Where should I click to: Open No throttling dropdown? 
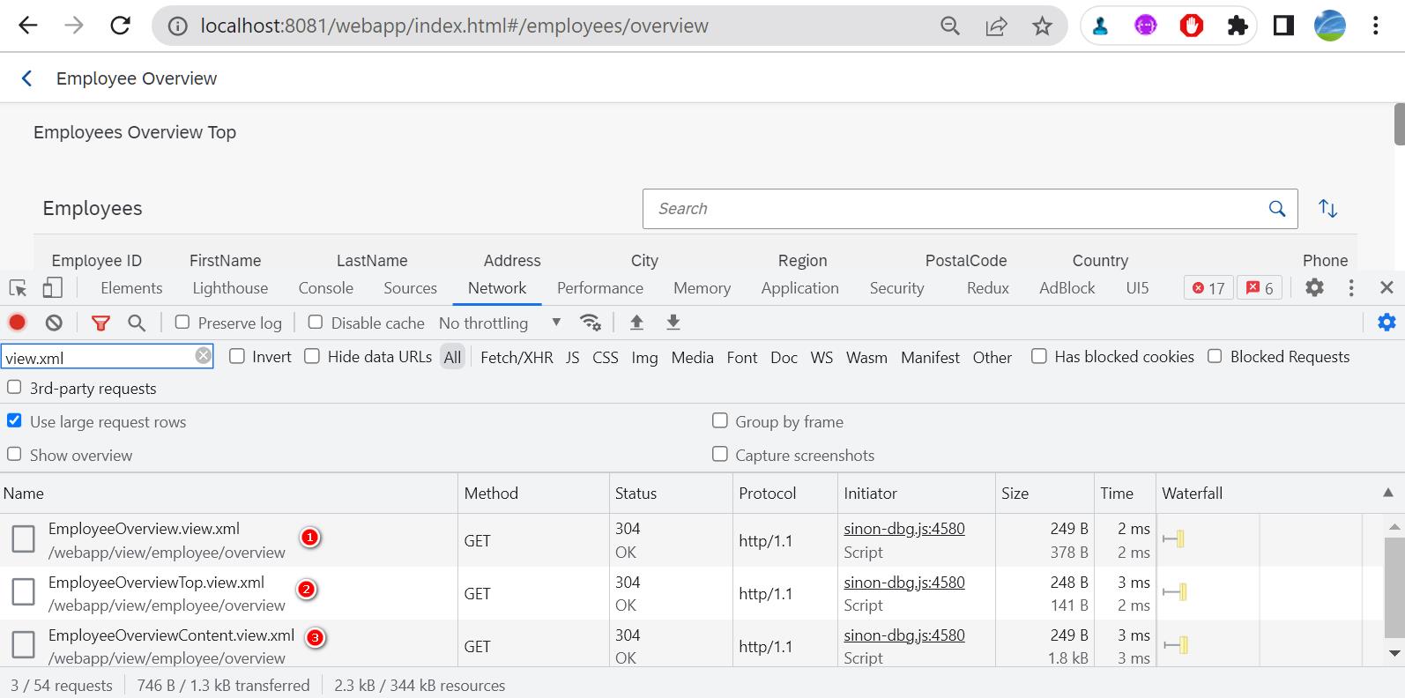click(500, 323)
